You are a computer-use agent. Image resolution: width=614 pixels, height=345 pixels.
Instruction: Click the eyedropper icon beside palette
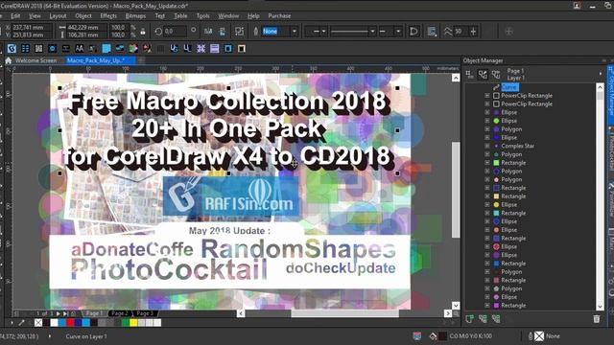[21, 323]
